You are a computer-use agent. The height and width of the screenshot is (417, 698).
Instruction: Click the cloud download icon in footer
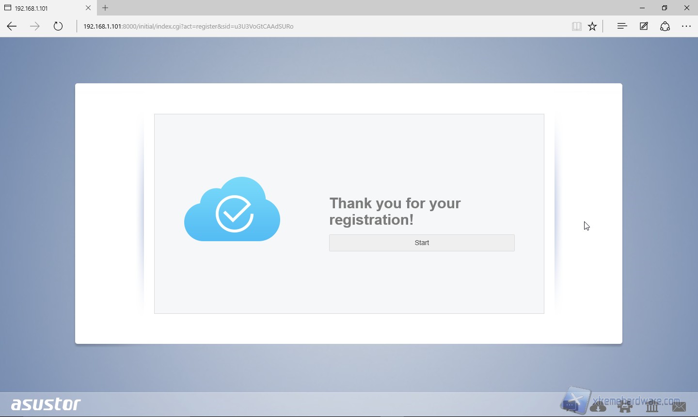point(598,407)
